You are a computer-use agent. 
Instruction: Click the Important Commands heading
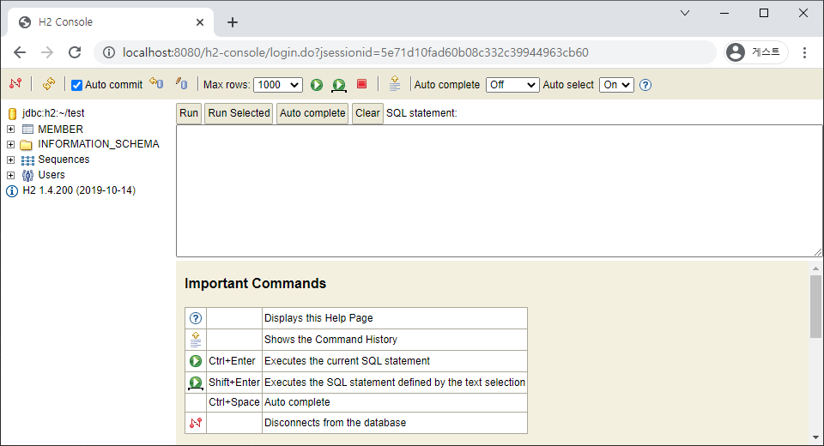(x=256, y=284)
